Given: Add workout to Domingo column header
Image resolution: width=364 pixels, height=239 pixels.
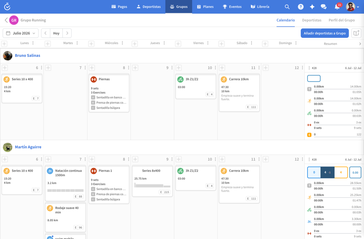Looking at the screenshot, I should point(265,43).
